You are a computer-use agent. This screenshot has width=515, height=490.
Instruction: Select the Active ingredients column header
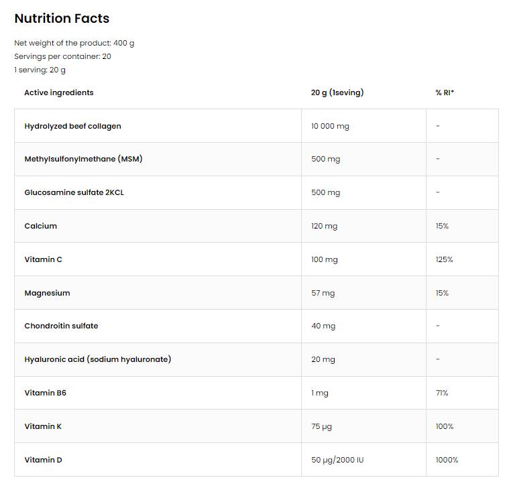coord(59,93)
